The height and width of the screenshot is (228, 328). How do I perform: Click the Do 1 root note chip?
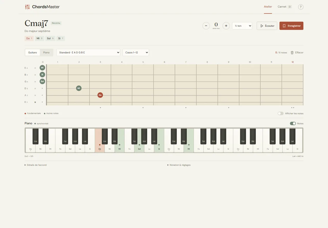[29, 38]
